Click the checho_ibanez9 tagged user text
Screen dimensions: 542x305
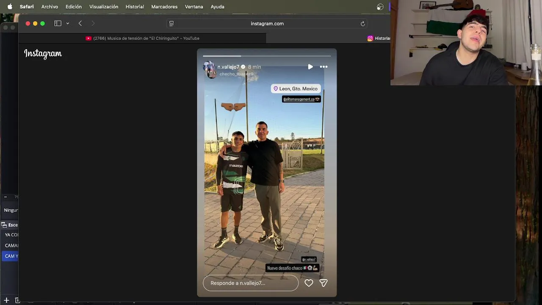(236, 74)
